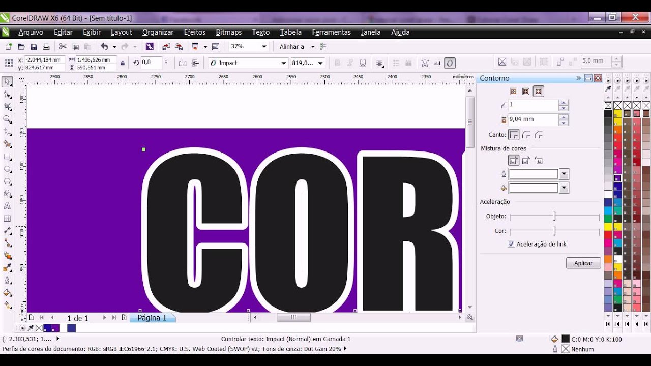Open the 37% zoom level dropdown
651x366 pixels.
coord(264,46)
